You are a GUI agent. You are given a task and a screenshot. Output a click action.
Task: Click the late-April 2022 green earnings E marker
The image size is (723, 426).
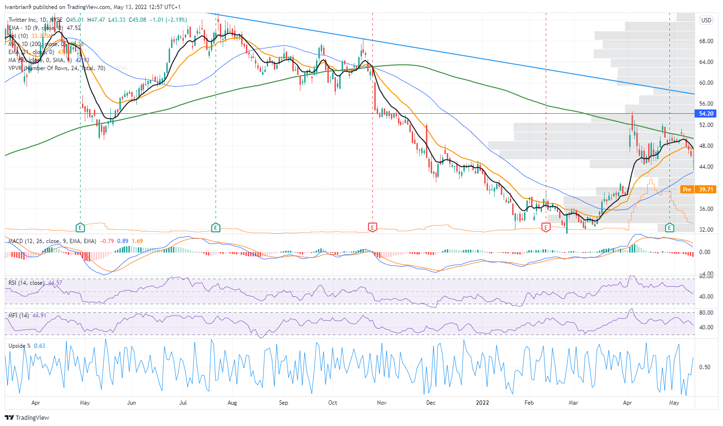point(669,227)
